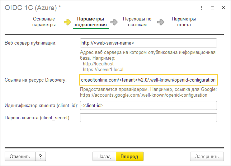Maximize the OIDC 1C dialog window

(x=213, y=8)
